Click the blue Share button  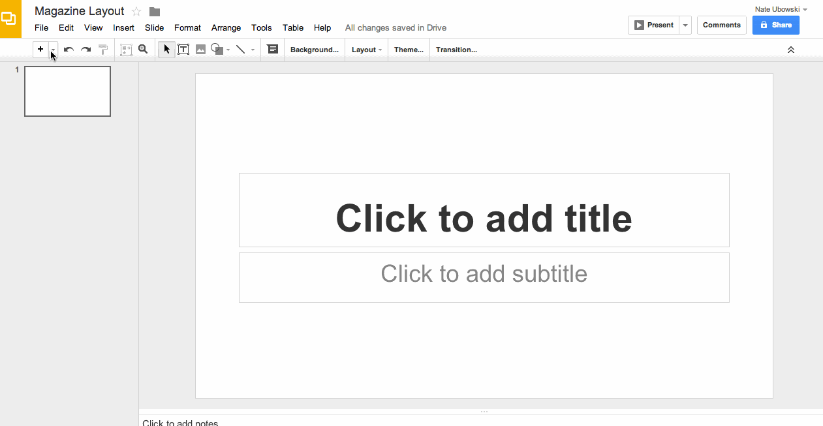point(776,25)
